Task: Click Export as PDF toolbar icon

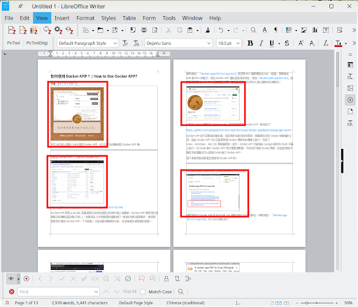Action: pos(133,30)
